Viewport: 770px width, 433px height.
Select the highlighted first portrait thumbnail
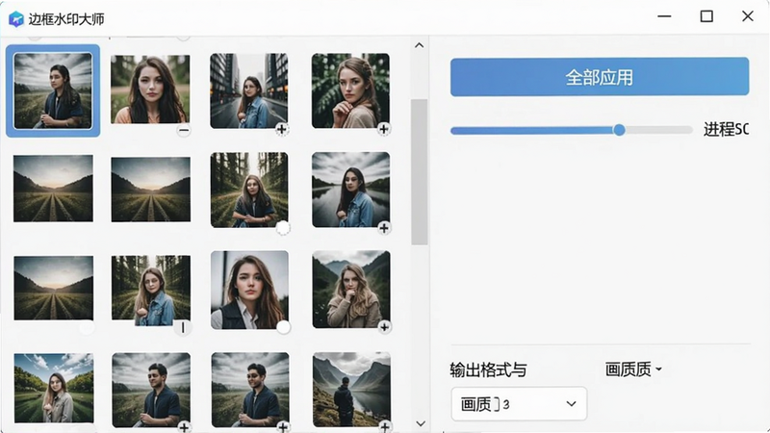click(x=53, y=90)
